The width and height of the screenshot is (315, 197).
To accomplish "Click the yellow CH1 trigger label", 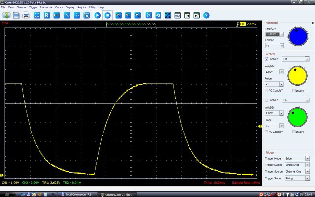I will [x=243, y=24].
